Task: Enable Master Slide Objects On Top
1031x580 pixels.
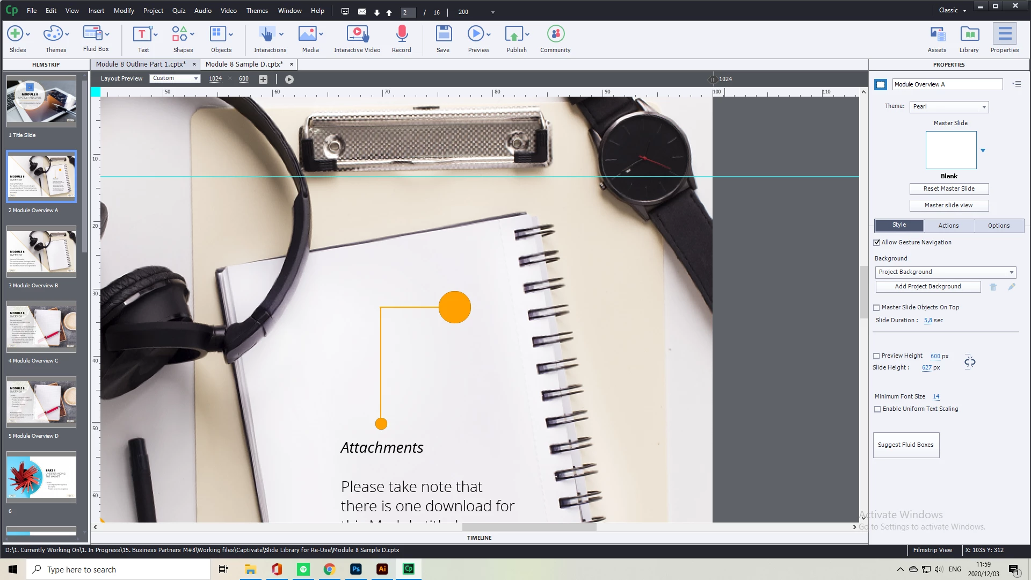Action: click(877, 308)
